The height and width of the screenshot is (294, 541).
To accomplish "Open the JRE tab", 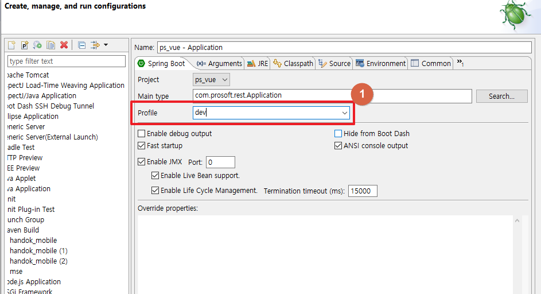I will pyautogui.click(x=258, y=64).
